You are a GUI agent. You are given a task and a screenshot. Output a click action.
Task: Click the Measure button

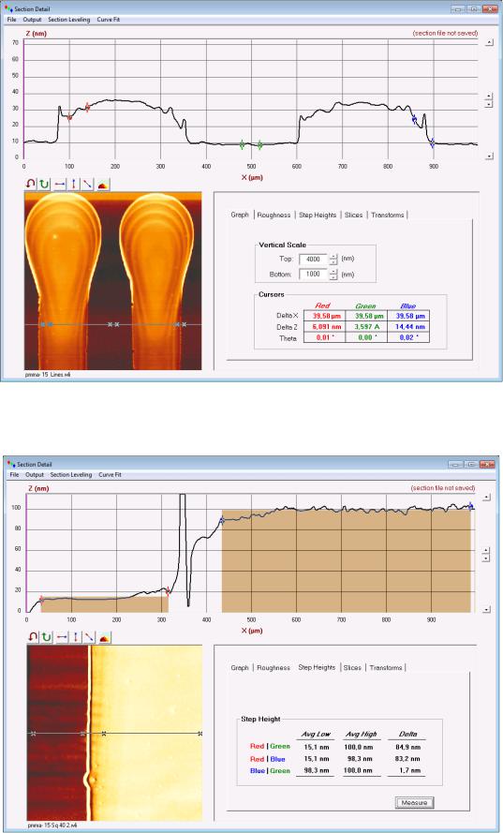pyautogui.click(x=414, y=802)
